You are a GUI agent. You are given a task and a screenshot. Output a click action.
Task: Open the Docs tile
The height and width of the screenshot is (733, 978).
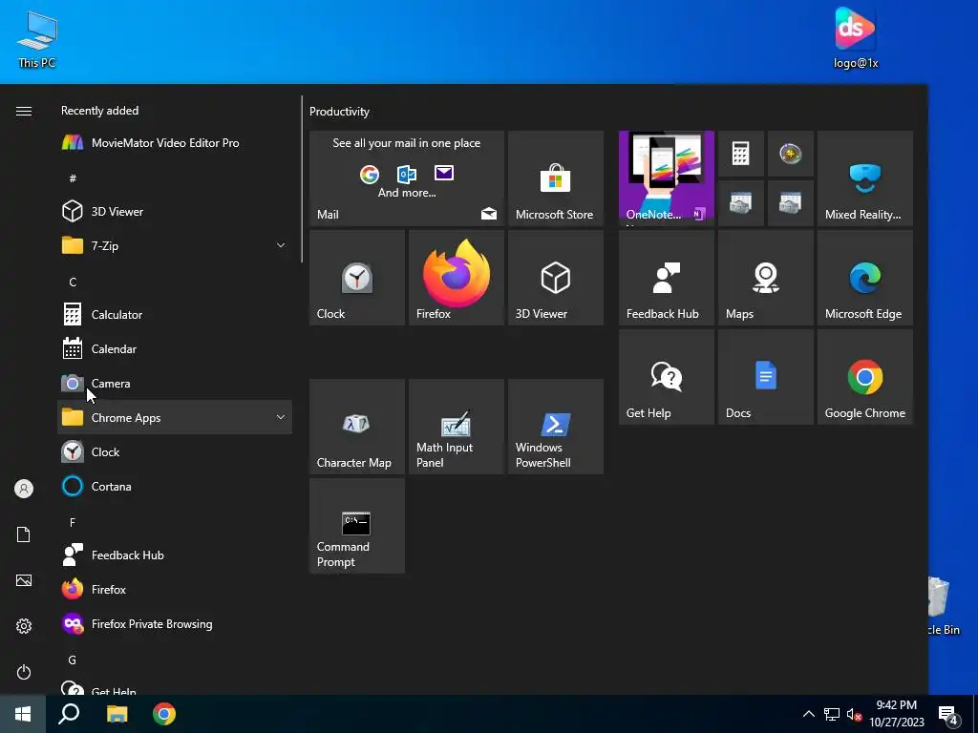766,377
